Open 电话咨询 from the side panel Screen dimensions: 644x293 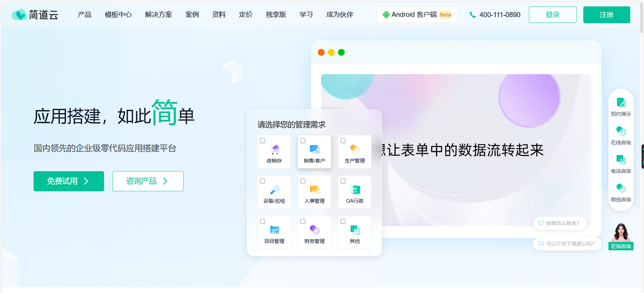621,164
